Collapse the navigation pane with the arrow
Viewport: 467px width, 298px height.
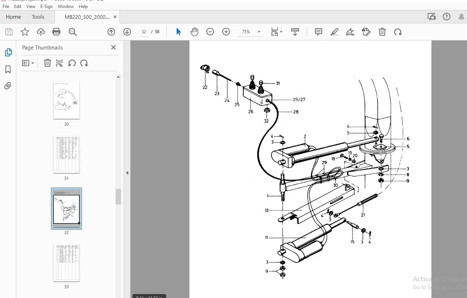tap(127, 173)
